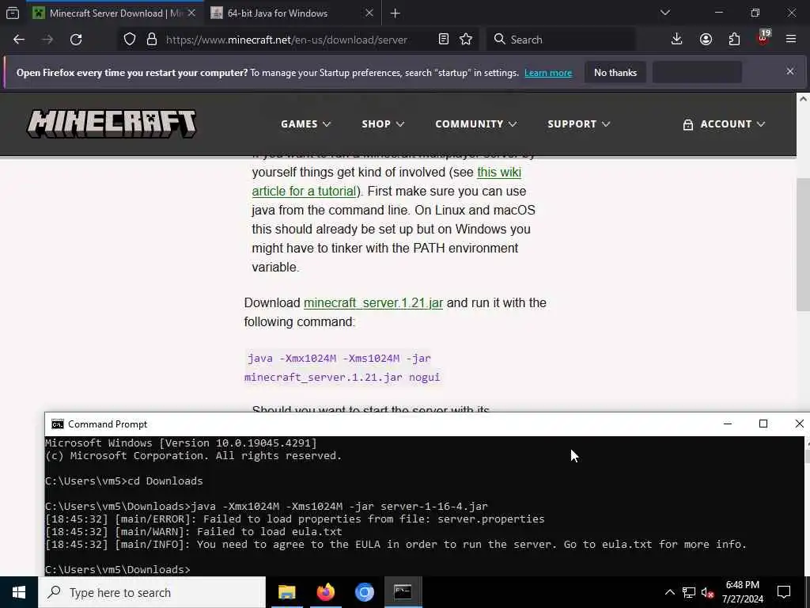Click the Firefox Search box
This screenshot has width=810, height=608.
[x=561, y=40]
